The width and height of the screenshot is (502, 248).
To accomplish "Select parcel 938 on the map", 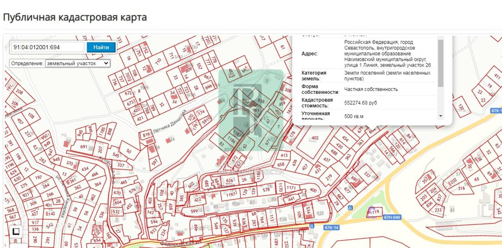I will (x=261, y=101).
